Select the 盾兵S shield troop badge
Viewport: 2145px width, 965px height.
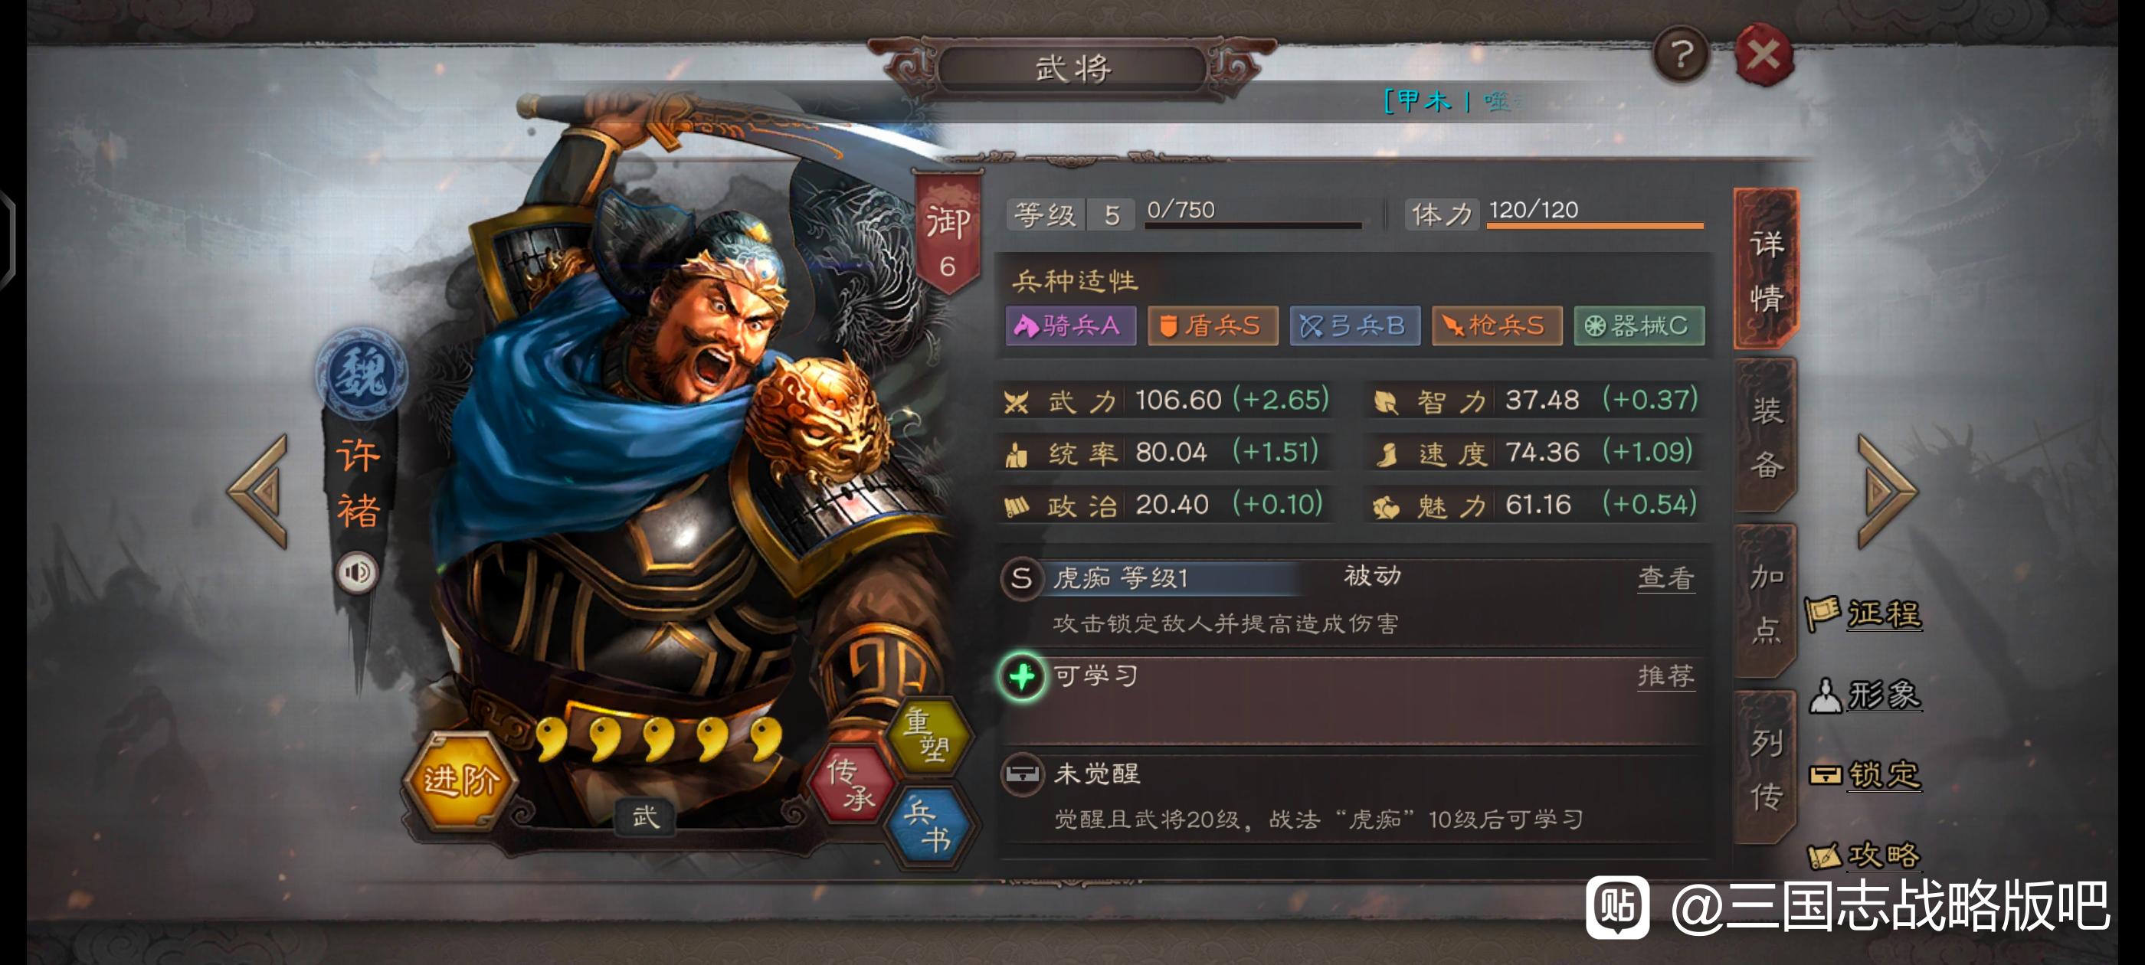pos(1213,325)
